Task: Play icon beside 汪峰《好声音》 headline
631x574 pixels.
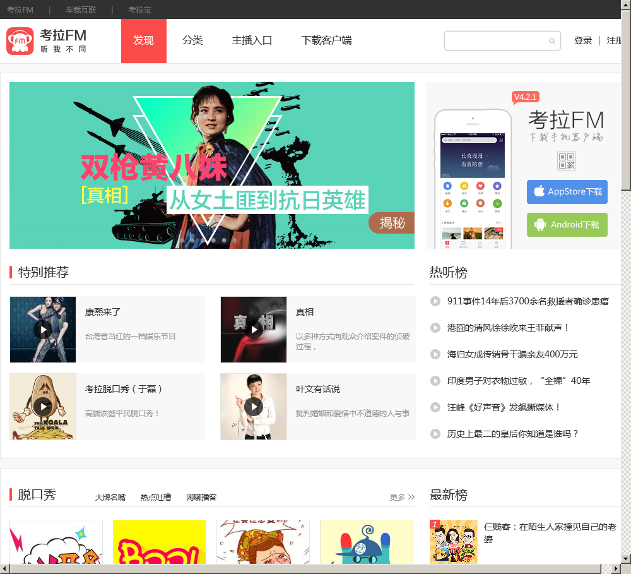Action: pyautogui.click(x=435, y=407)
